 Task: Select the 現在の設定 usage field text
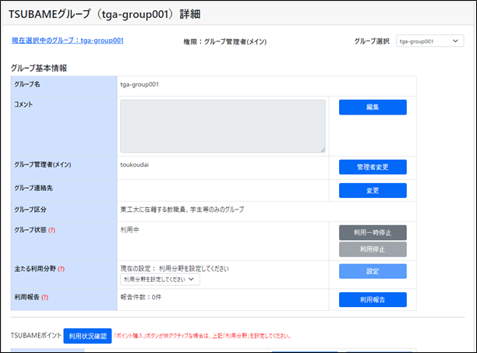pyautogui.click(x=175, y=269)
